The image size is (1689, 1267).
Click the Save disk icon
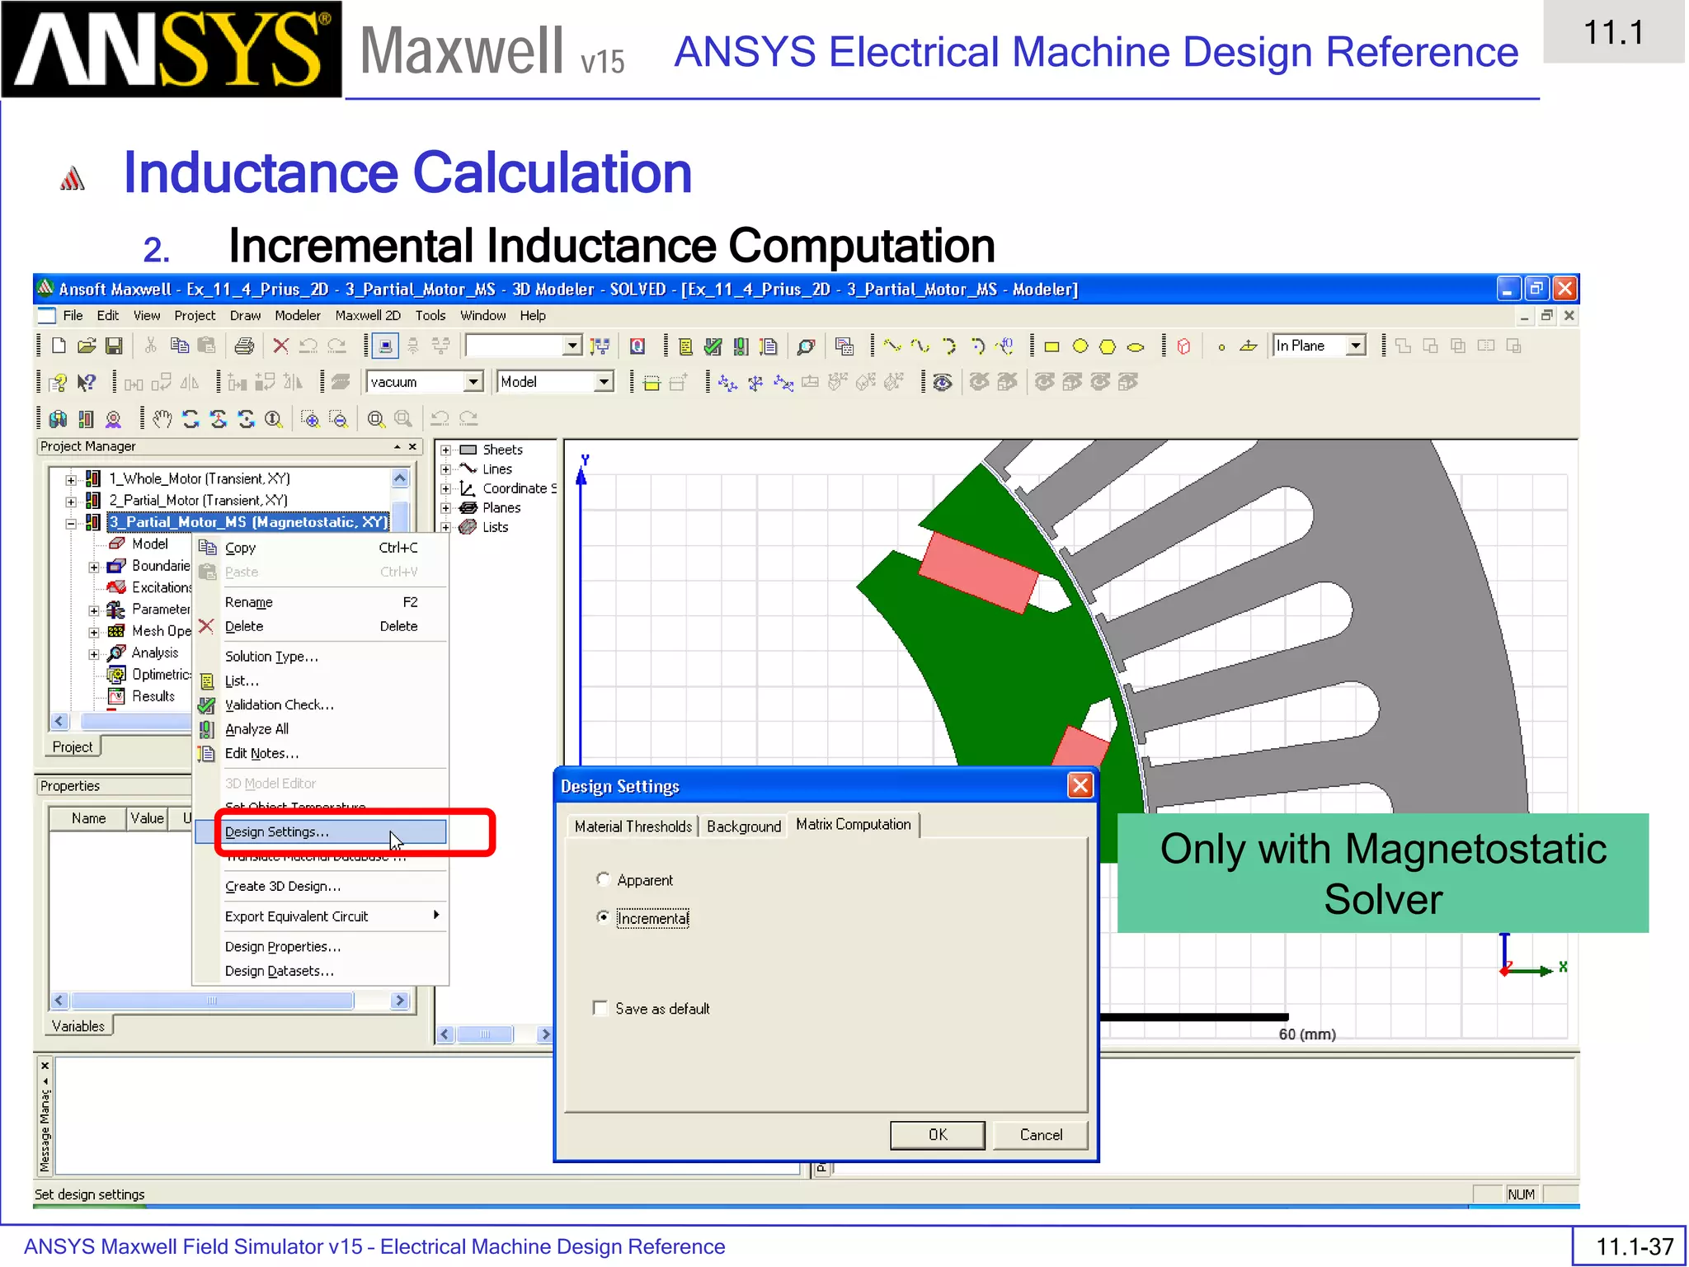coord(114,346)
